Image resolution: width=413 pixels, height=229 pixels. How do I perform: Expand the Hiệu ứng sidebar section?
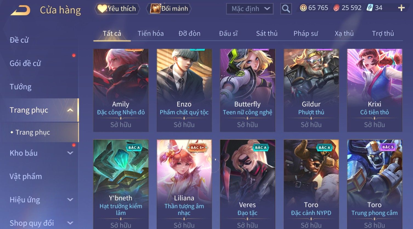70,200
